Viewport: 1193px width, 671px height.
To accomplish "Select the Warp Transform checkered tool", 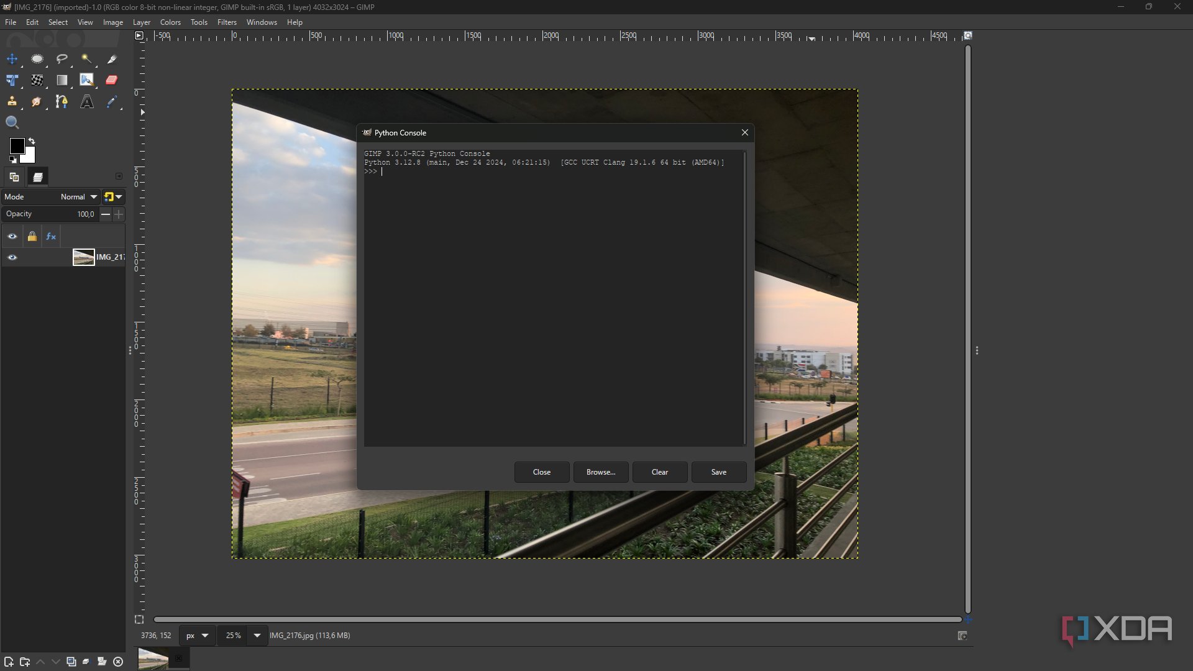I will coord(37,80).
